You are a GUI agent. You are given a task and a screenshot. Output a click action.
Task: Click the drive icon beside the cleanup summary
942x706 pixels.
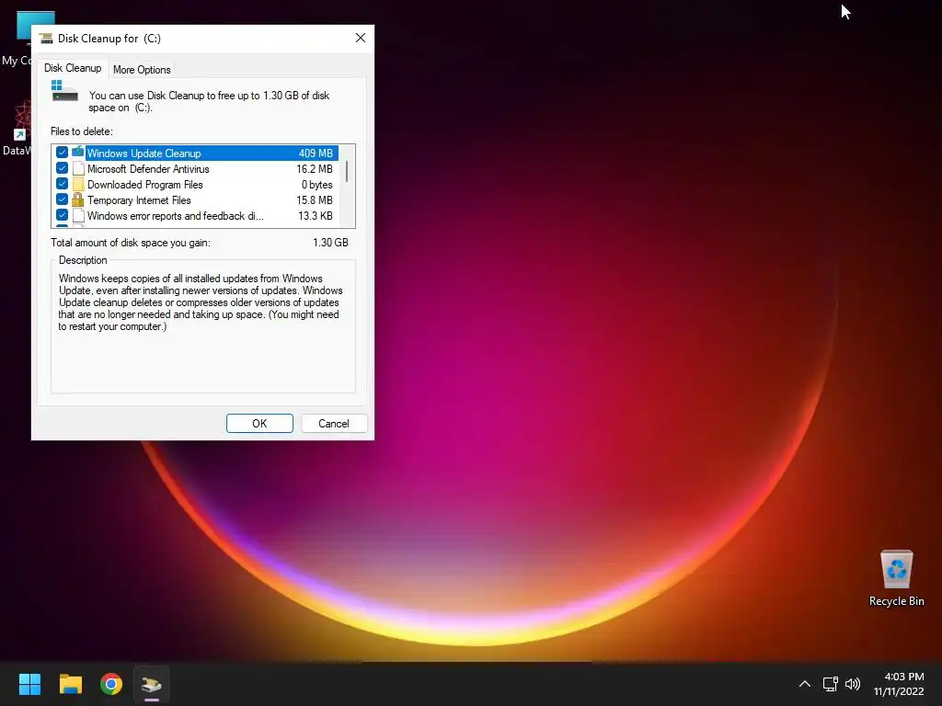pos(64,91)
